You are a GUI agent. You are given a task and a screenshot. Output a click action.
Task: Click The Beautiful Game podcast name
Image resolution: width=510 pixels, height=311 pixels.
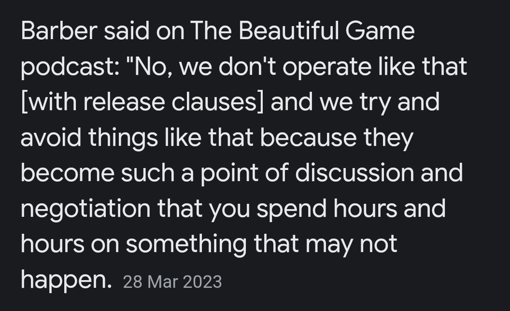click(x=302, y=31)
